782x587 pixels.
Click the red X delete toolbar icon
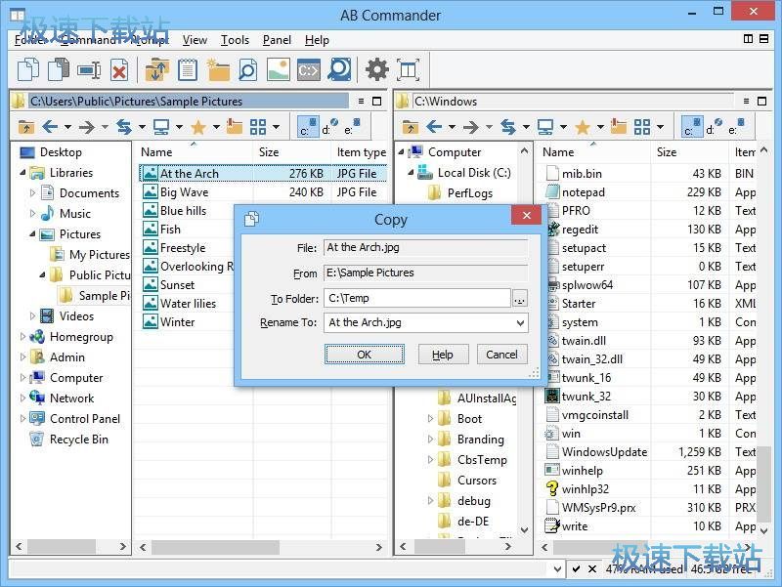(118, 69)
